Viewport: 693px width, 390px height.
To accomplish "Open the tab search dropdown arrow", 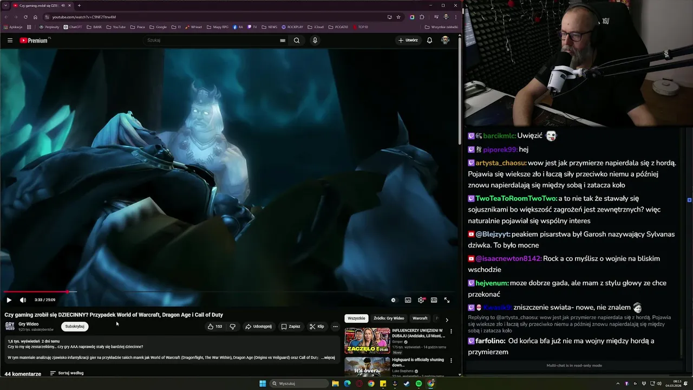I will coord(5,5).
